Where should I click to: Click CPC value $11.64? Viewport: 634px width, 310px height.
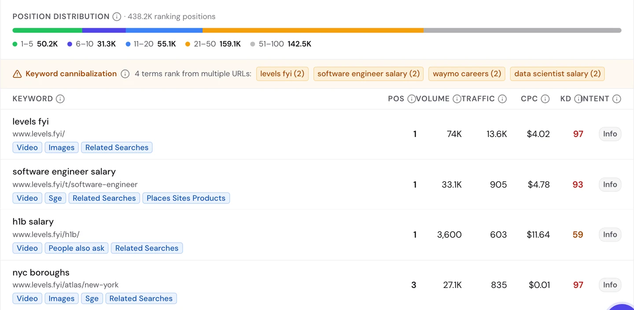point(538,235)
